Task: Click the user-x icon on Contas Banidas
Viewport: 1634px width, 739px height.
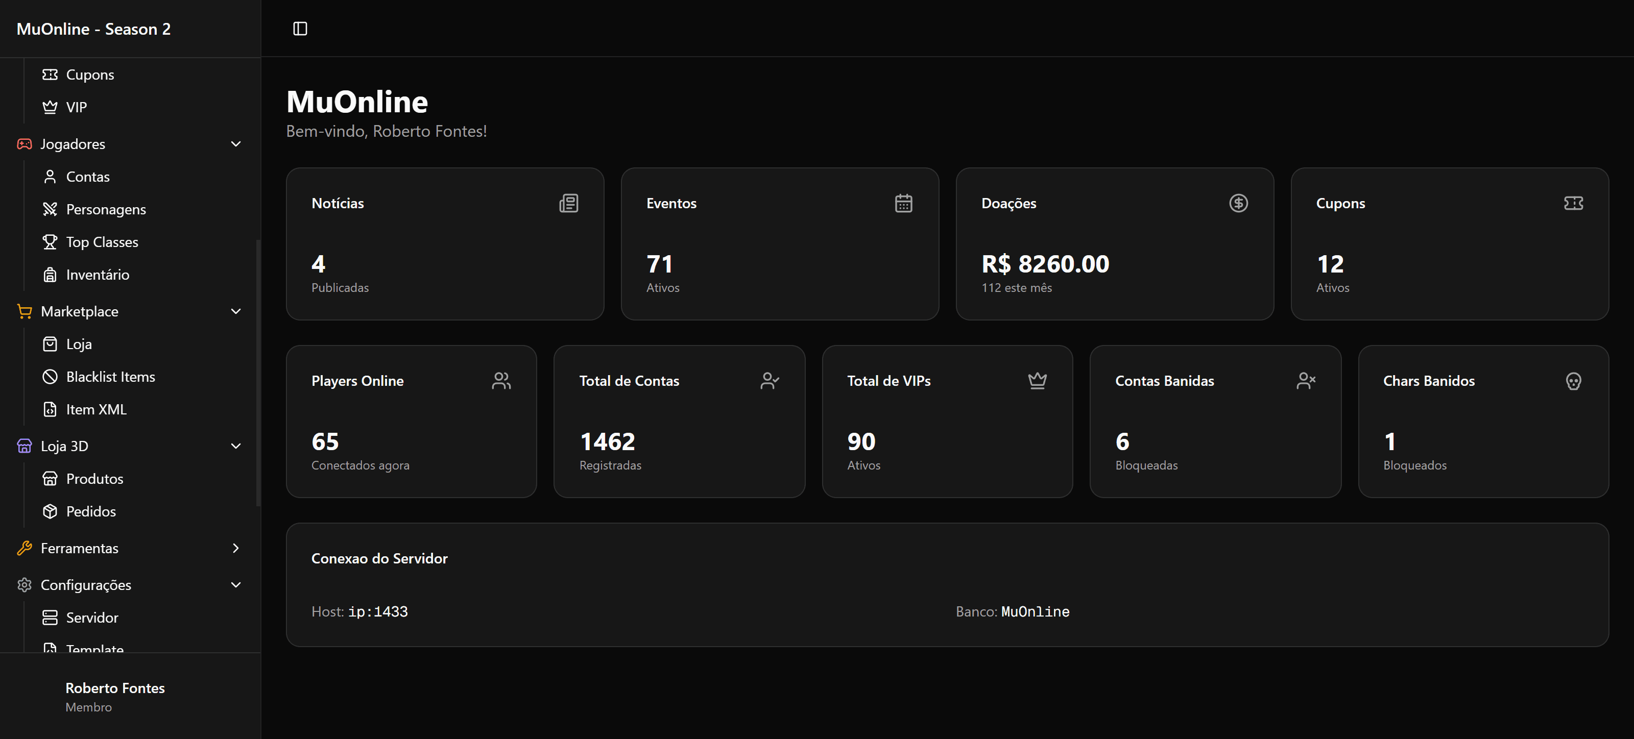Action: point(1306,380)
